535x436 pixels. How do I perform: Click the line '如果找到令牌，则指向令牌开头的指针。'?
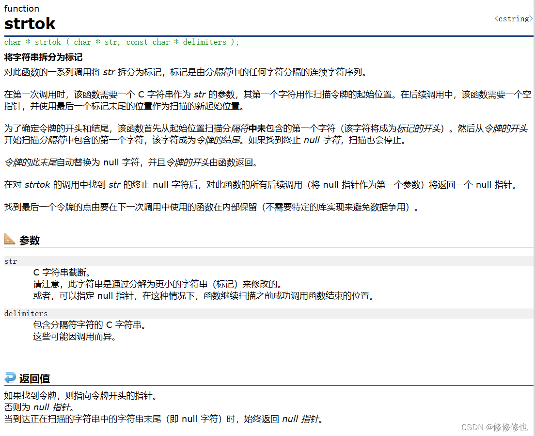coord(81,396)
